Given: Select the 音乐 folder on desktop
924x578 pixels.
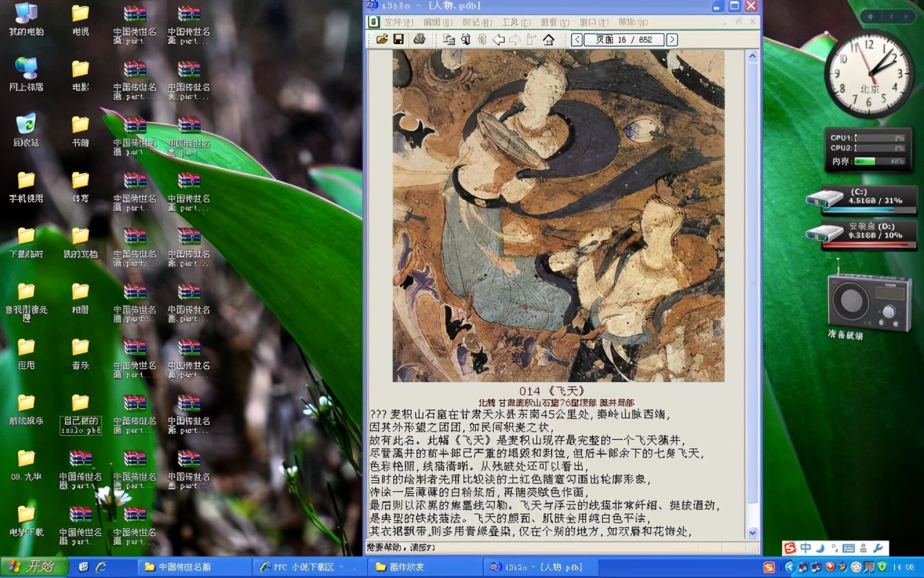Looking at the screenshot, I should pyautogui.click(x=81, y=353).
